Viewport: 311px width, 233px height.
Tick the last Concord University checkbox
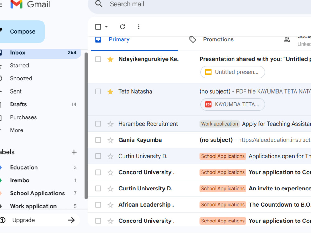coord(98,221)
